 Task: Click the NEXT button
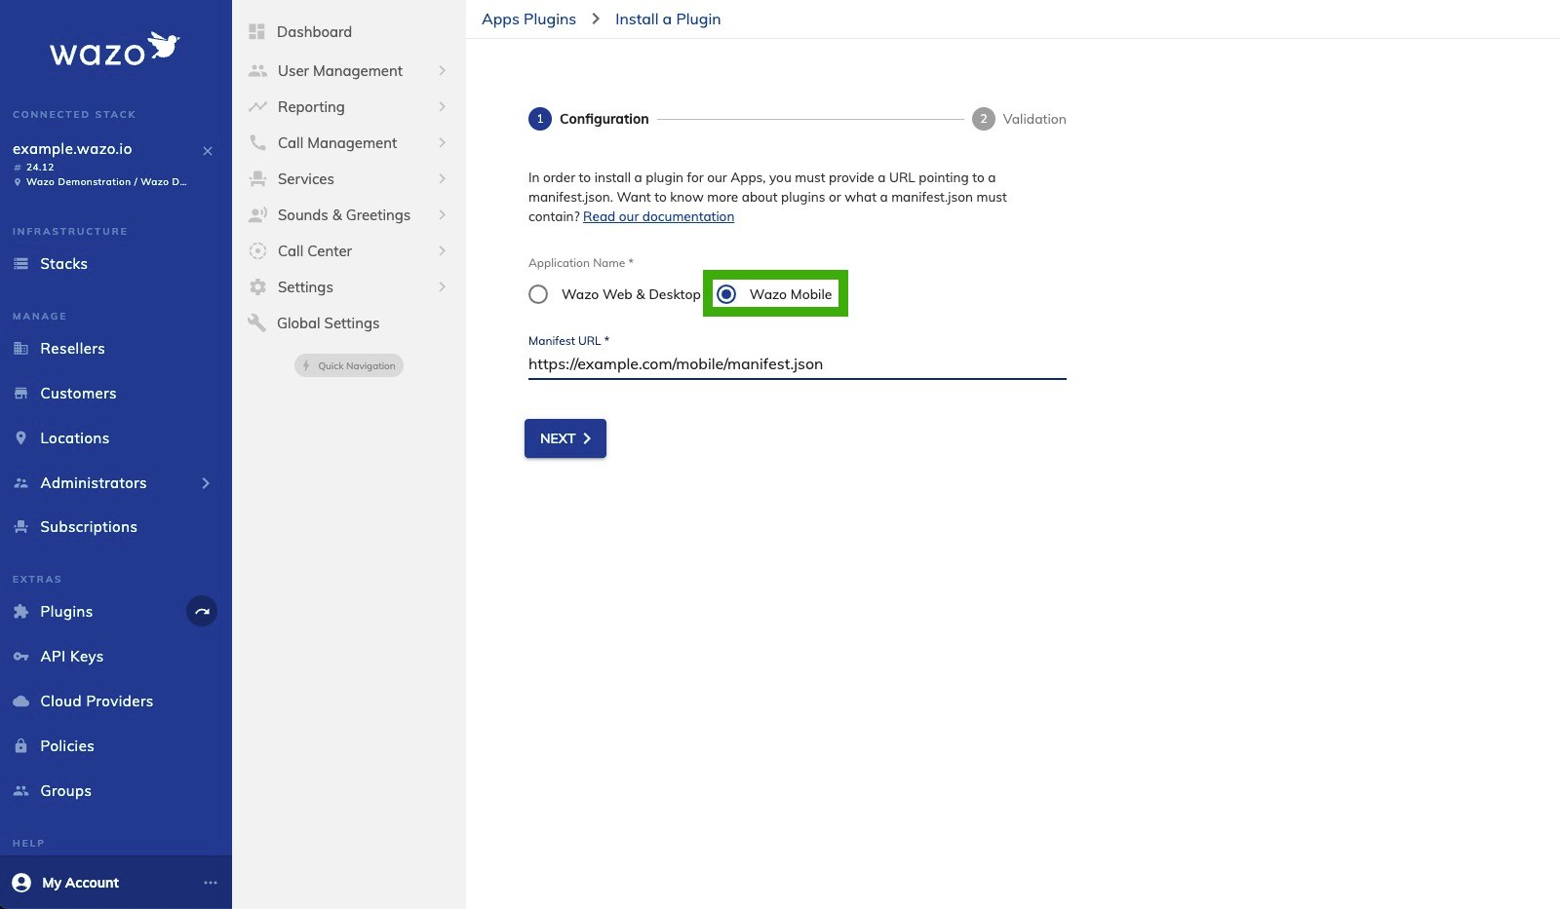tap(565, 438)
